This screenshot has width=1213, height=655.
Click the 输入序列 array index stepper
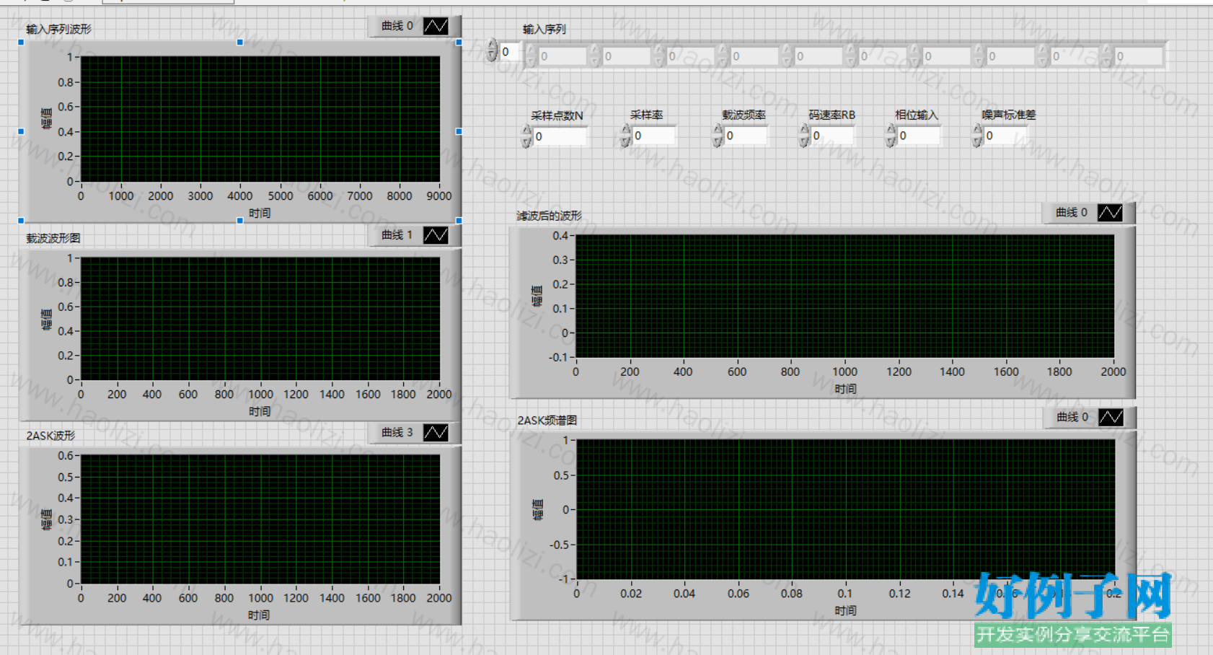point(492,51)
